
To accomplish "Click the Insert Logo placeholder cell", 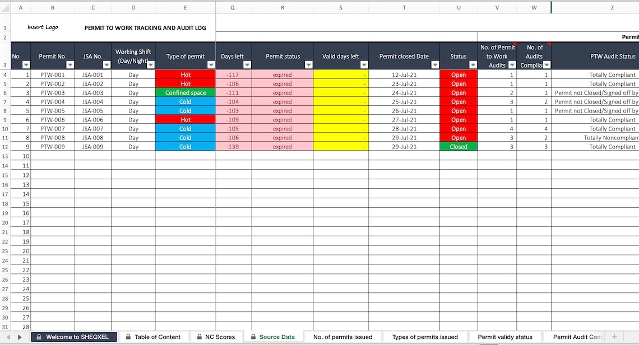I will 43,26.
